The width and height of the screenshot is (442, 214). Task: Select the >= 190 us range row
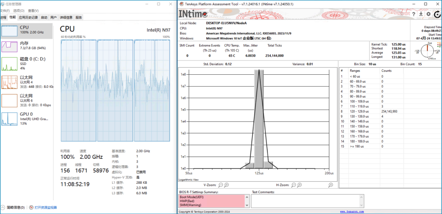click(x=390, y=147)
